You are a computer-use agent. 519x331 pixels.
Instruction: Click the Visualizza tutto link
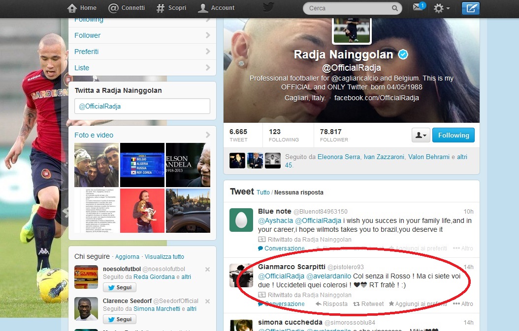tap(164, 256)
